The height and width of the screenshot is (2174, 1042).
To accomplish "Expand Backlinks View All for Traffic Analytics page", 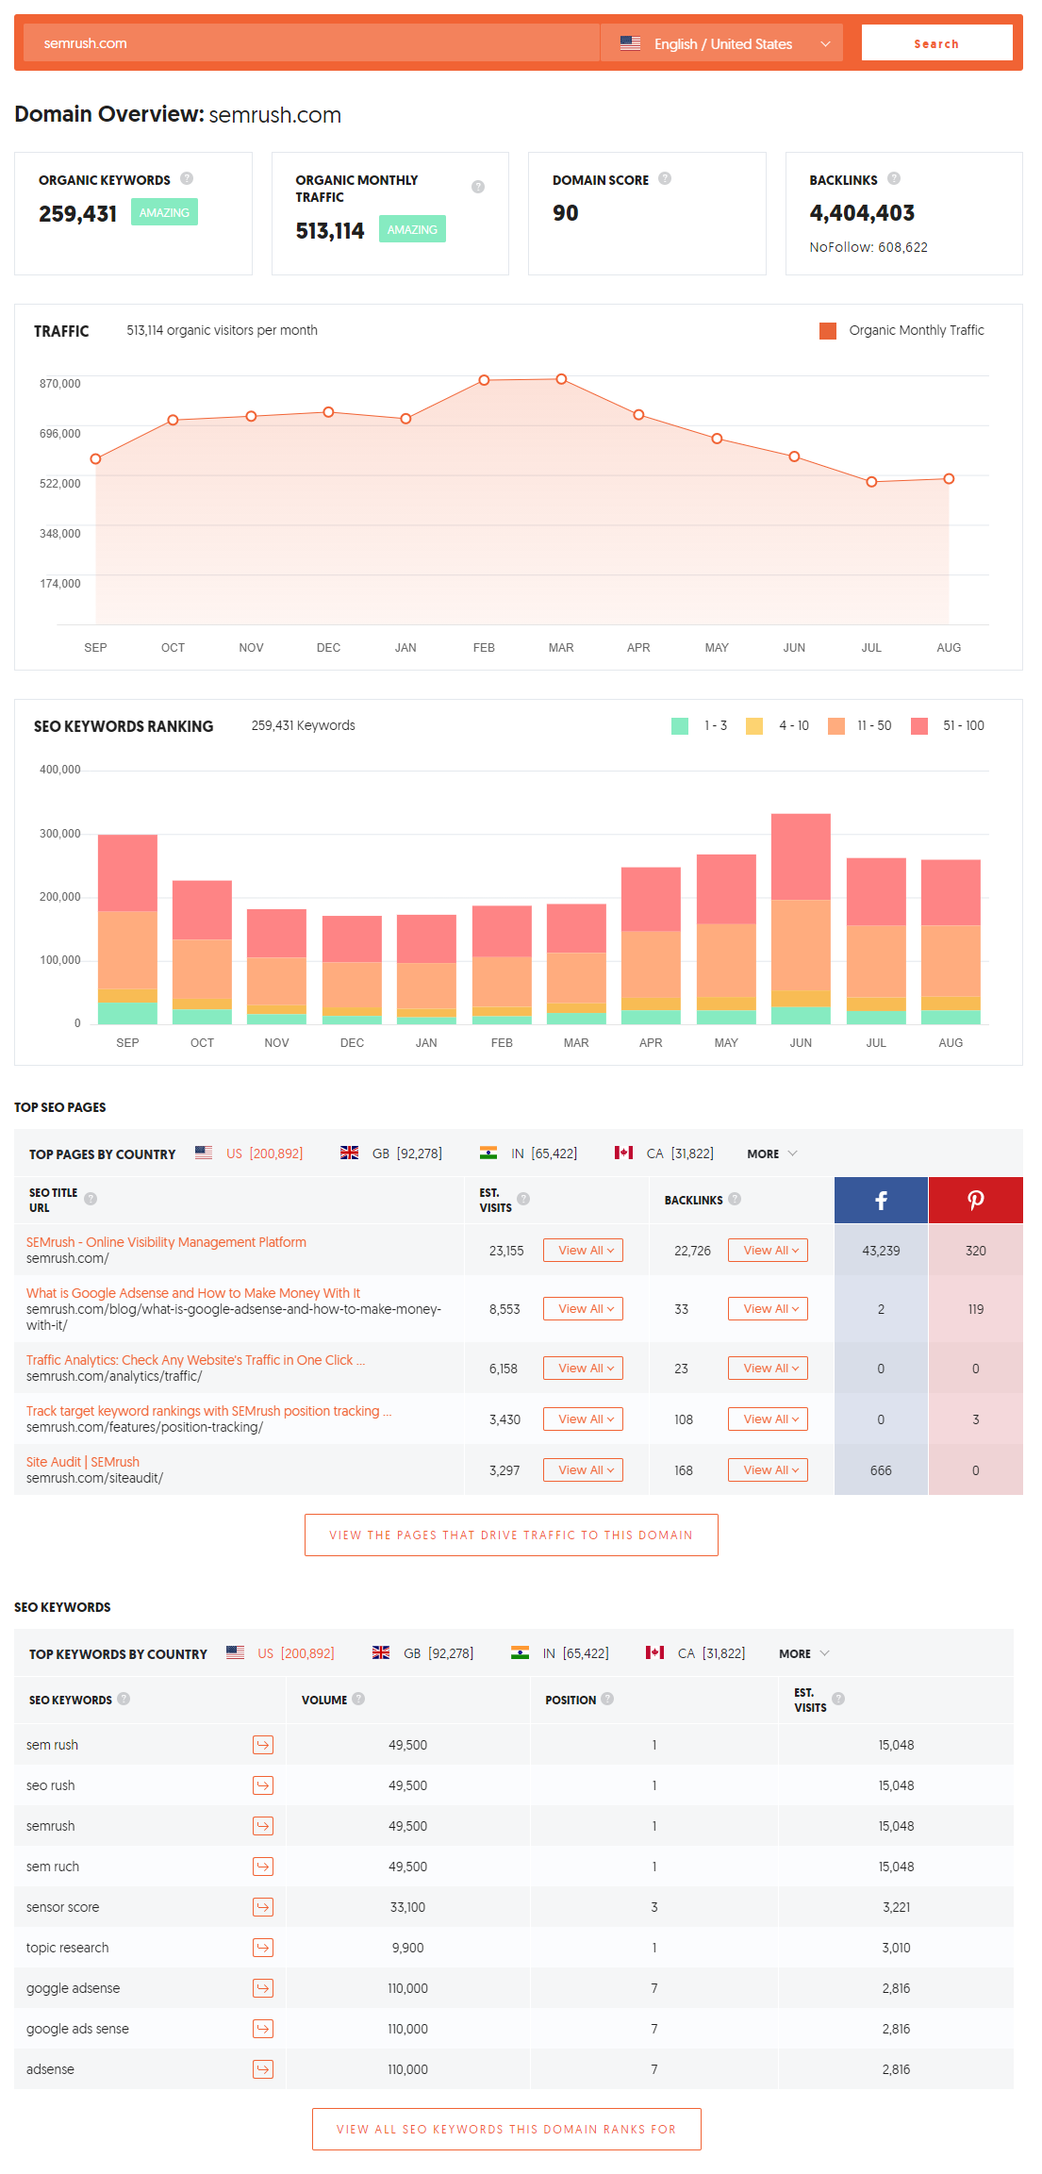I will coord(768,1369).
